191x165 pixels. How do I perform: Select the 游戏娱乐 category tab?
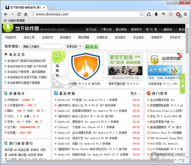coord(120,38)
